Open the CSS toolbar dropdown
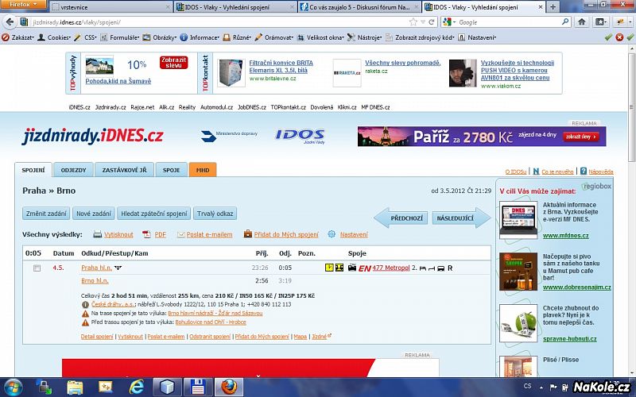 [85, 37]
